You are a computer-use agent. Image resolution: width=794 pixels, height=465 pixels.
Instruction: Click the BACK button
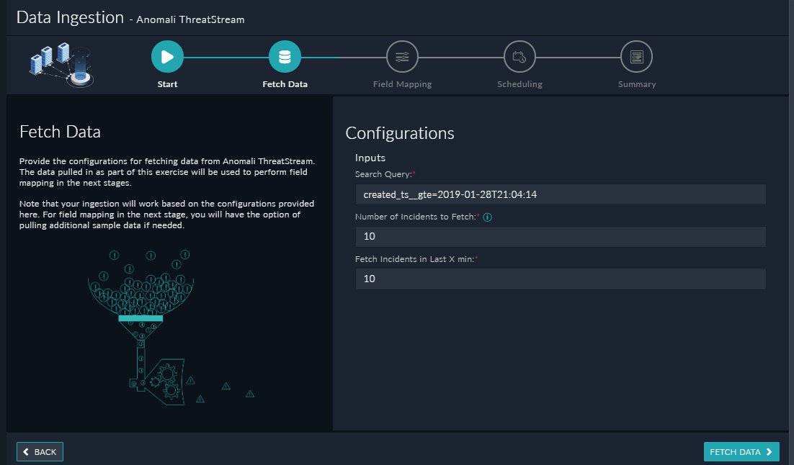pyautogui.click(x=40, y=452)
